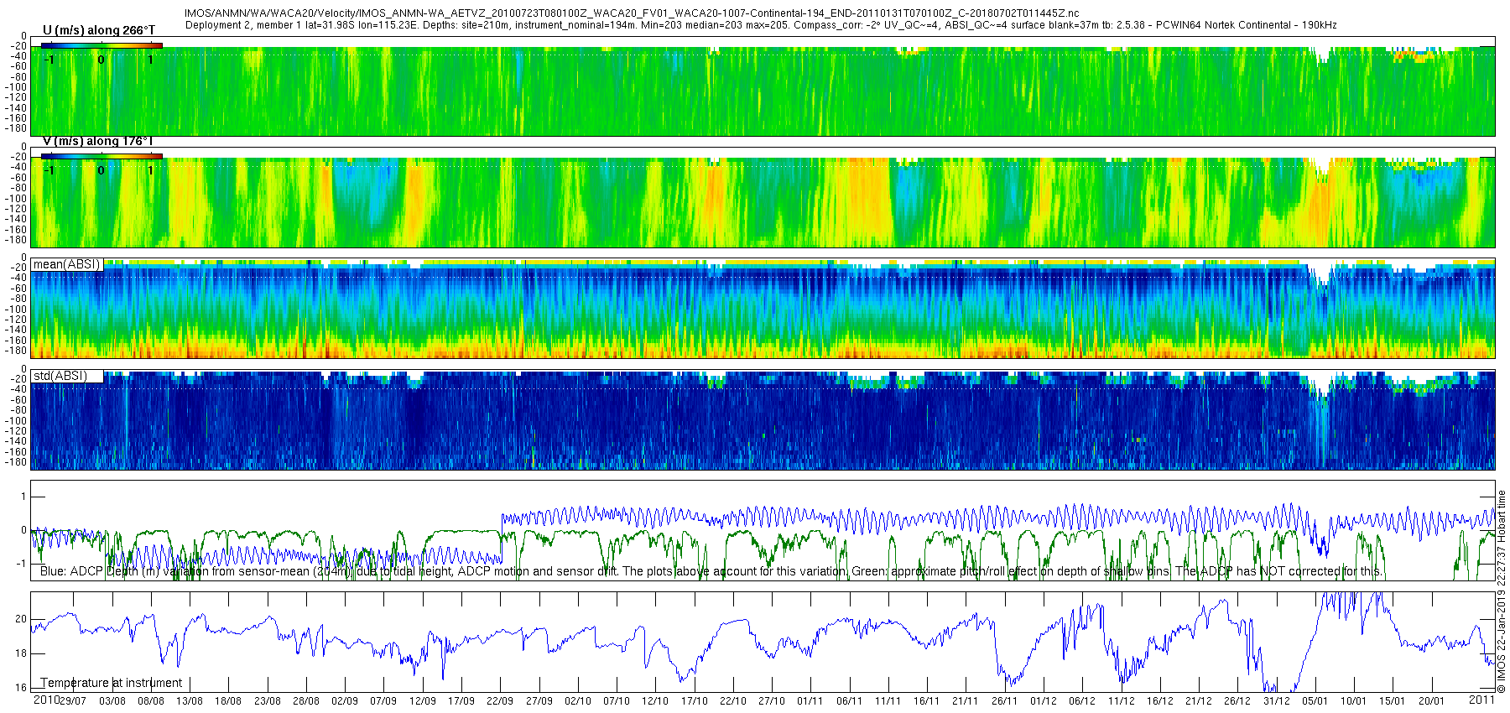Viewport: 1510px width, 713px height.
Task: Click the 'Deployment 2' metadata line
Action: coord(761,25)
